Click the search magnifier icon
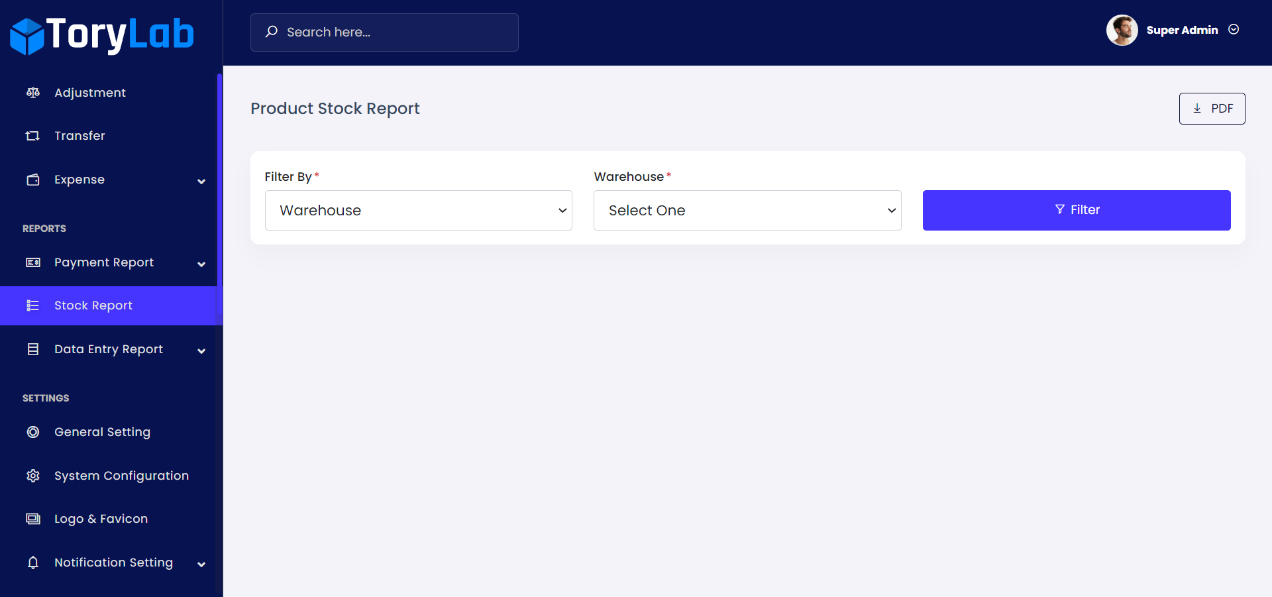 pos(271,32)
